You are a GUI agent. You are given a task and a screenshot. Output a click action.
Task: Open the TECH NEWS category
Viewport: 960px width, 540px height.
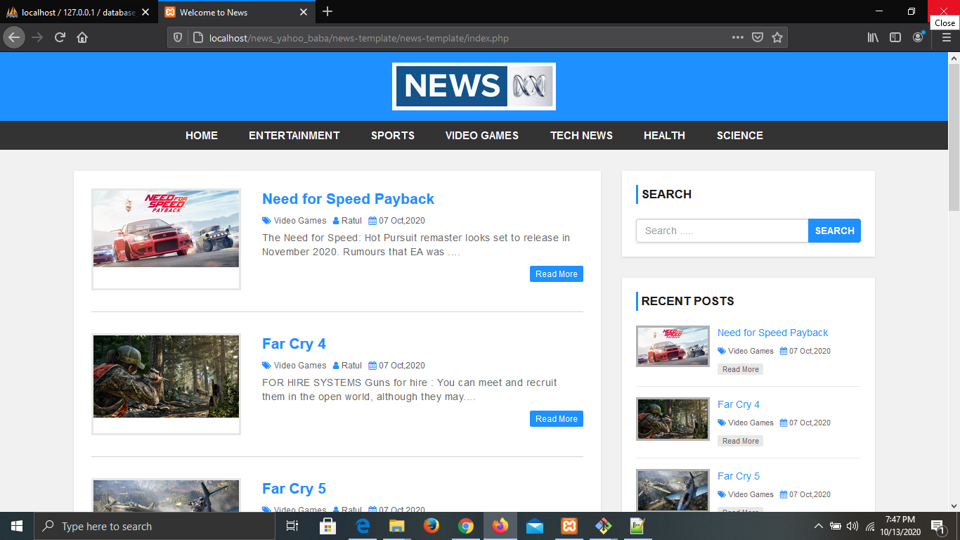click(x=581, y=136)
